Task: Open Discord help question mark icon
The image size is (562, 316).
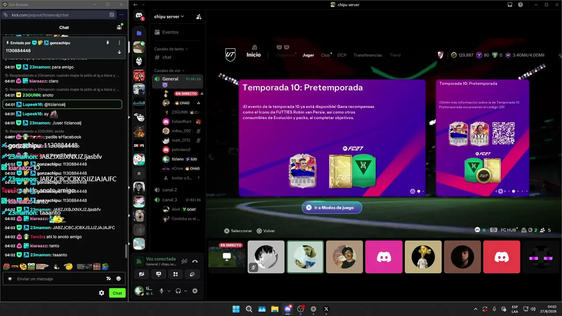Action: [520, 5]
